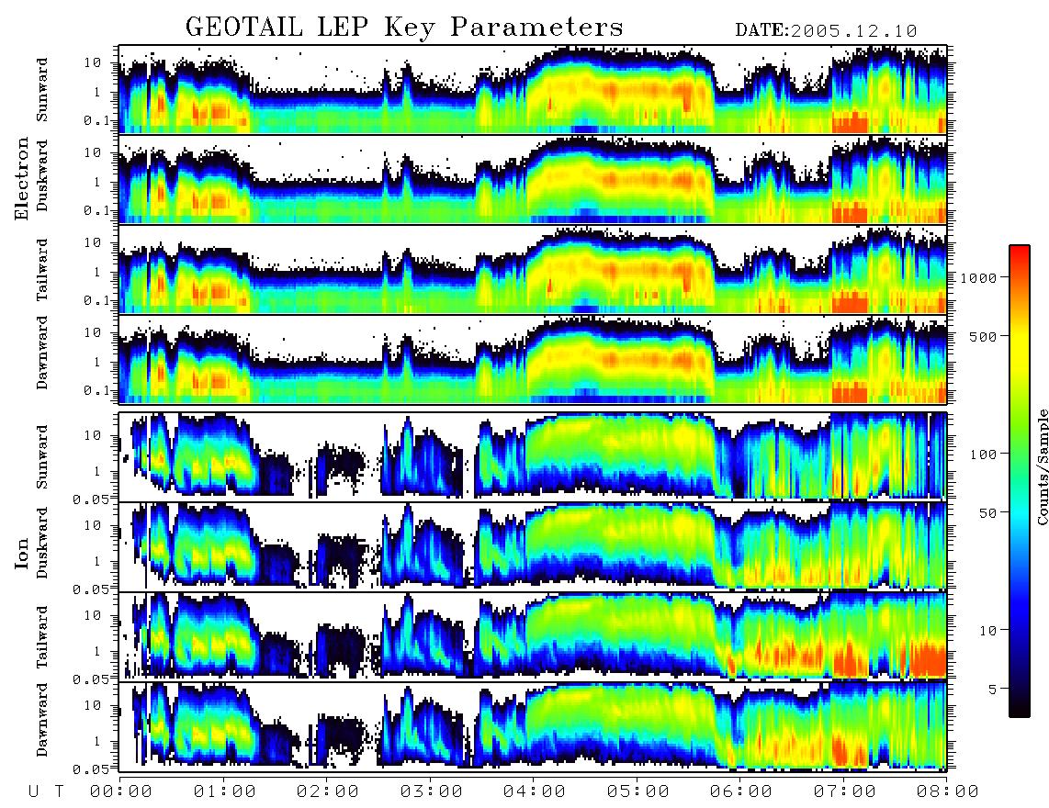This screenshot has width=1049, height=808.
Task: Select the Ion Tailward panel label
Action: pyautogui.click(x=42, y=637)
